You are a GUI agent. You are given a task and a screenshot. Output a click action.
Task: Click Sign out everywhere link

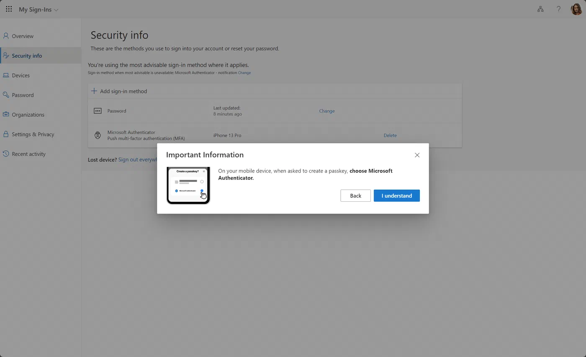point(137,159)
